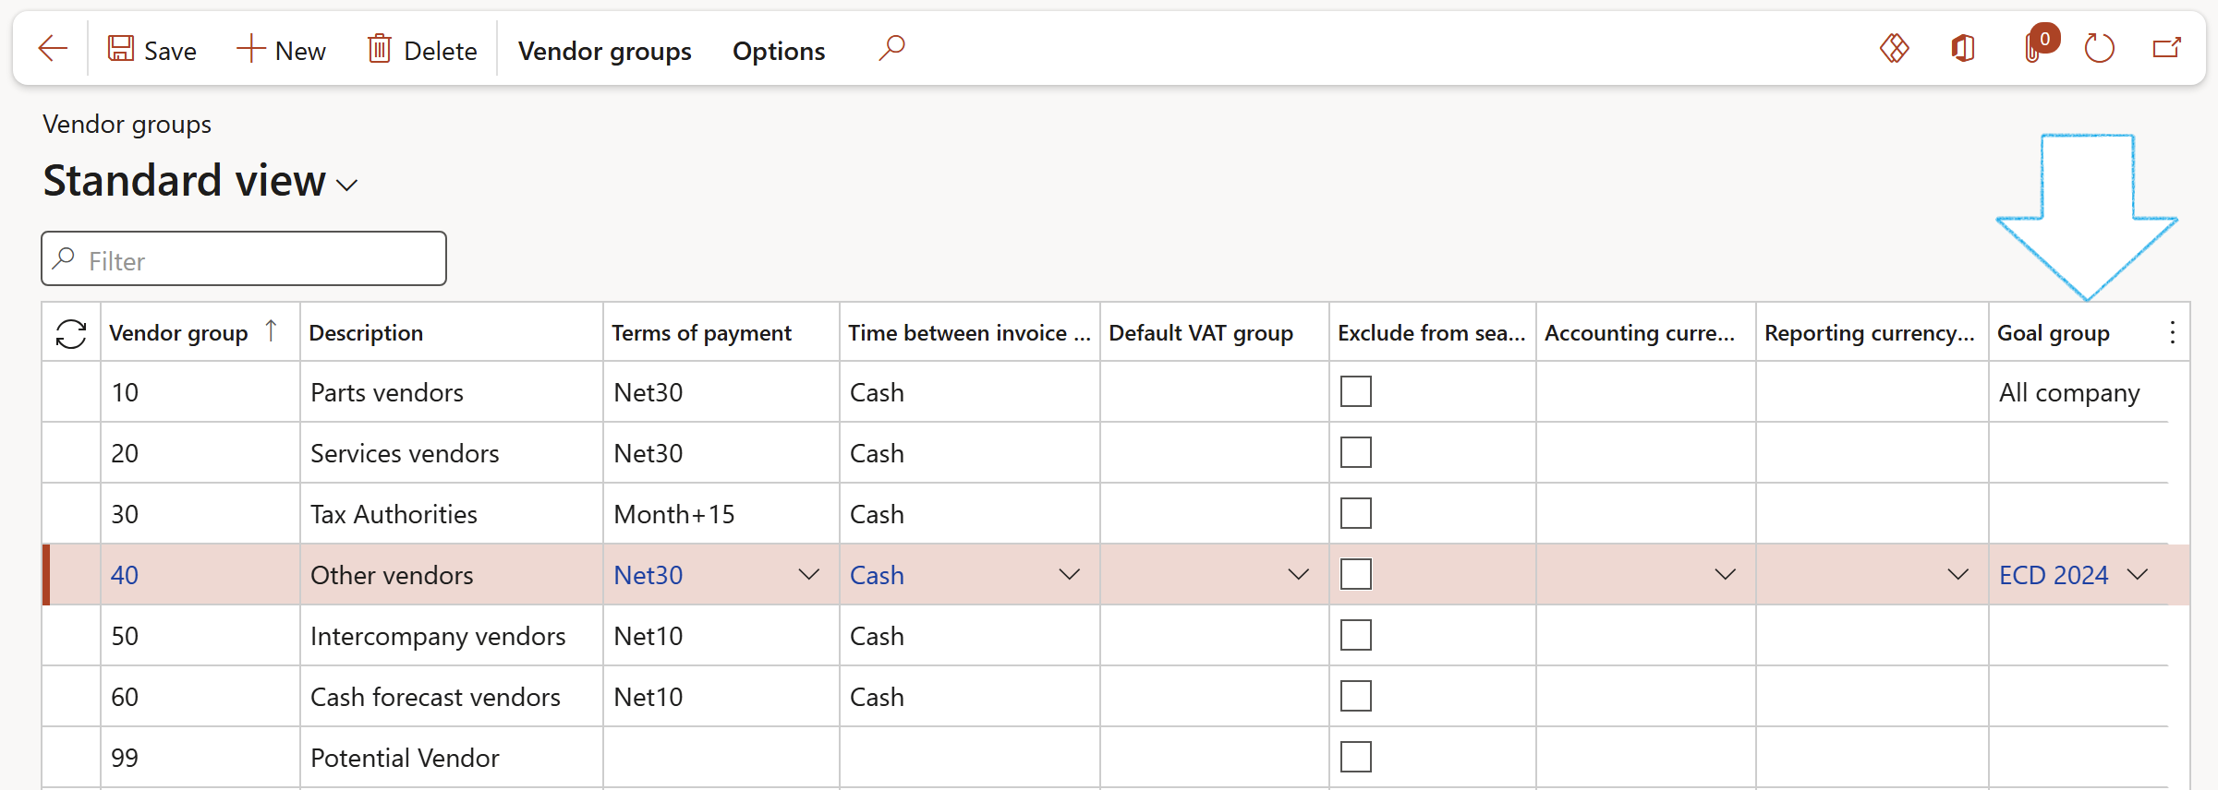Open the grid options three-dot menu
This screenshot has width=2218, height=790.
[2173, 333]
